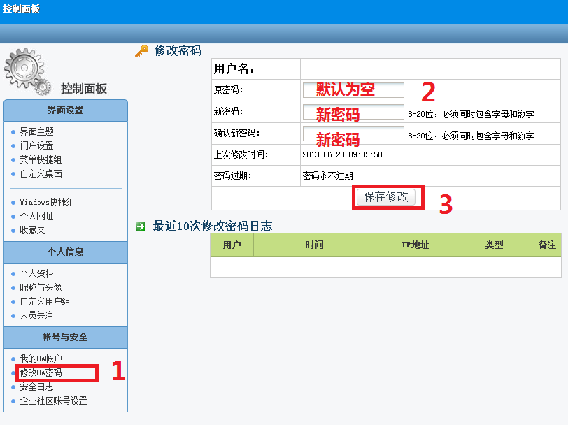The height and width of the screenshot is (425, 568).
Task: Toggle the 帐号与安全 section header
Action: (66, 337)
